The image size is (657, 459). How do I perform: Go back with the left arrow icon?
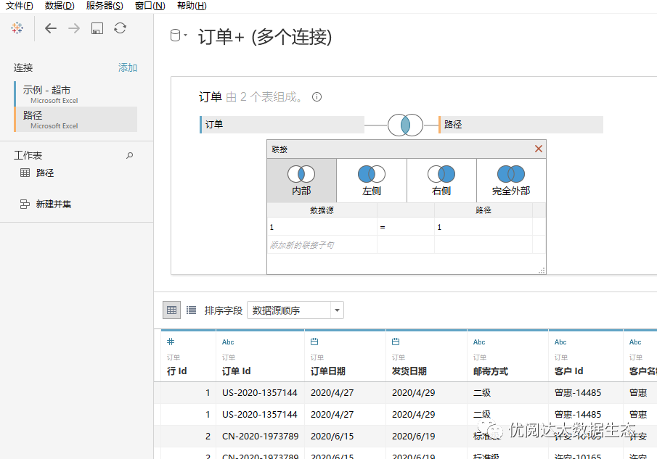(x=51, y=28)
